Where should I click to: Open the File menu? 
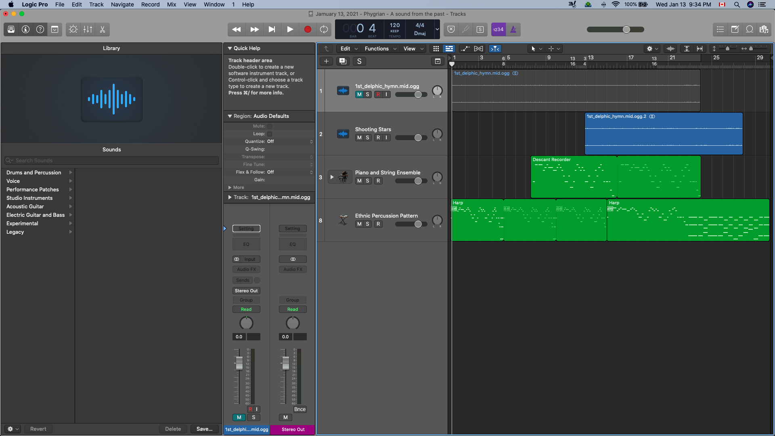[x=60, y=4]
